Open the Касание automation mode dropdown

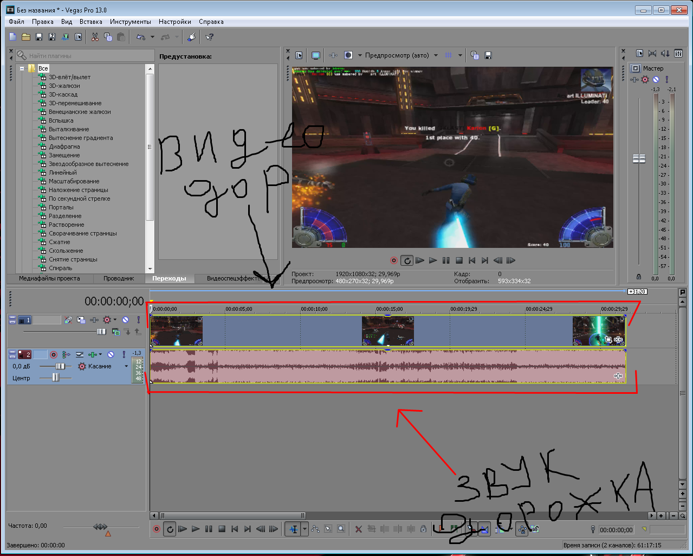click(x=126, y=366)
